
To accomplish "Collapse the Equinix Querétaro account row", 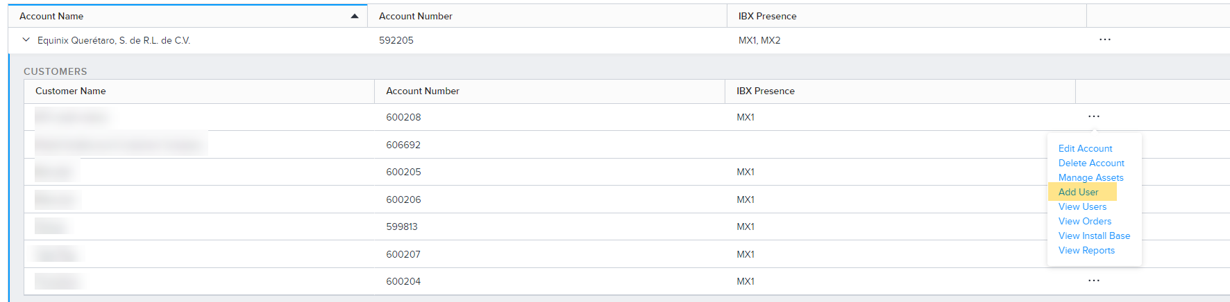I will [26, 40].
